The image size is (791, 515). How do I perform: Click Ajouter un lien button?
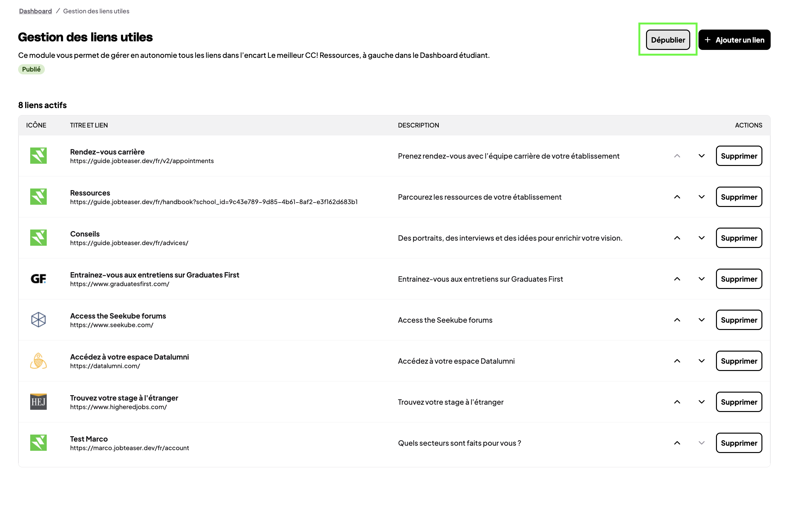(x=734, y=40)
